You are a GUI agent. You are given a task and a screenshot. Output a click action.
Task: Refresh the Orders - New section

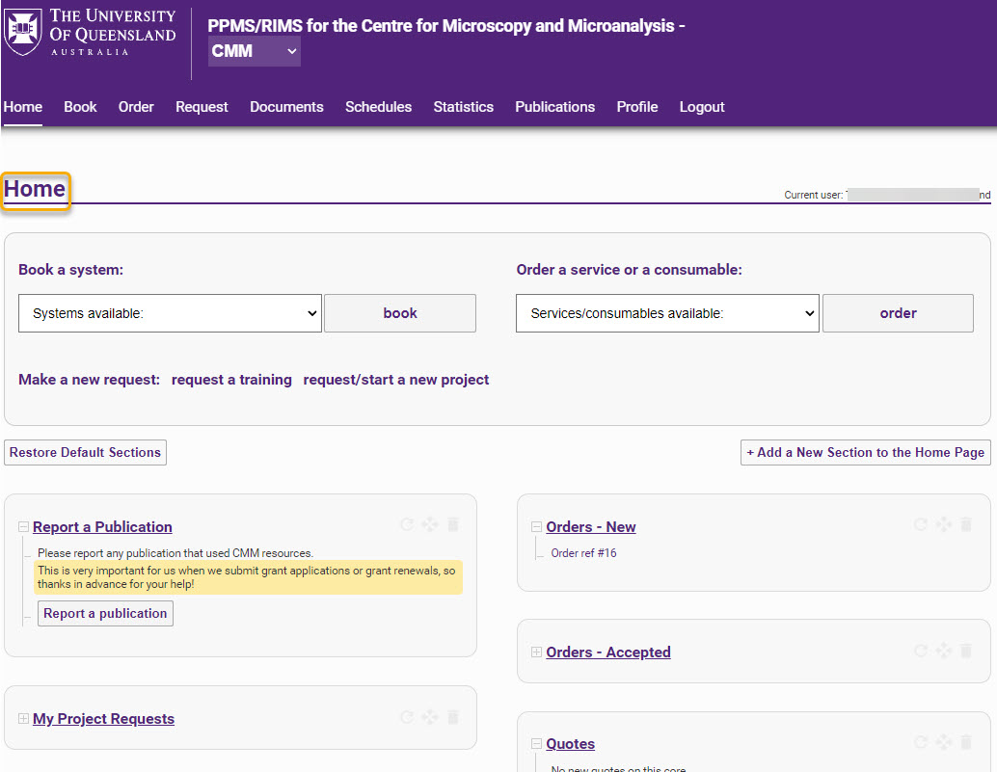[920, 524]
